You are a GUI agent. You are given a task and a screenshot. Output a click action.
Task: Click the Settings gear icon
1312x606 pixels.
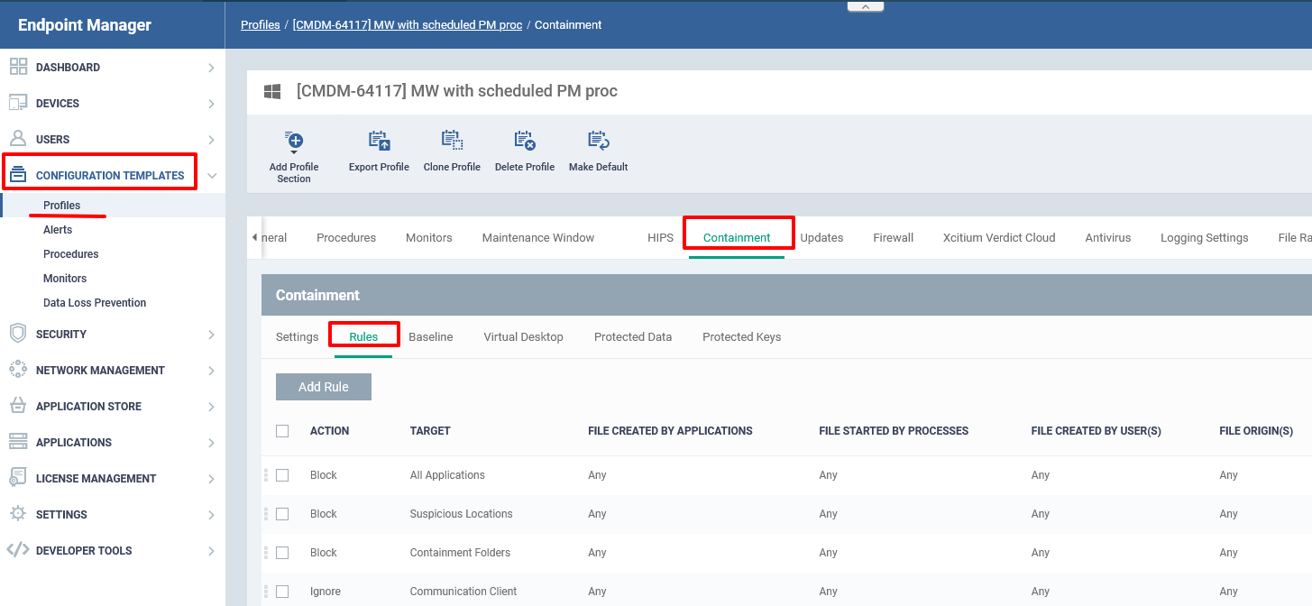tap(18, 514)
